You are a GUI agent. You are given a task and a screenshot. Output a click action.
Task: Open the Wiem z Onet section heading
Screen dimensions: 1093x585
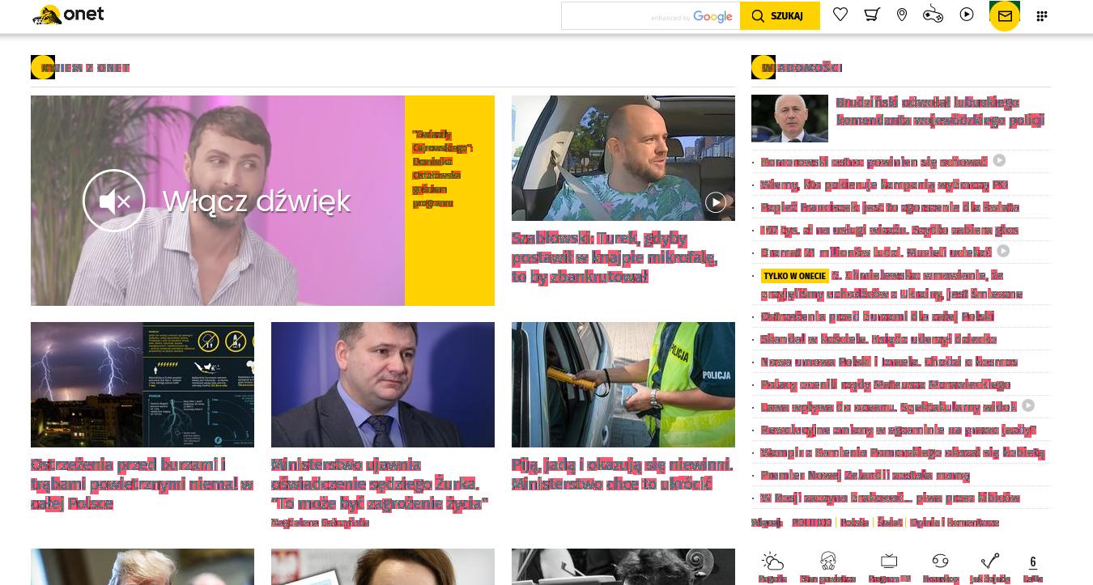coord(85,68)
